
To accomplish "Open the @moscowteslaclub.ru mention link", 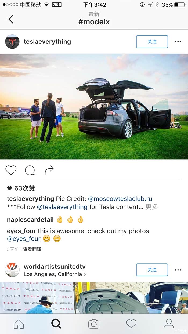I will [120, 199].
